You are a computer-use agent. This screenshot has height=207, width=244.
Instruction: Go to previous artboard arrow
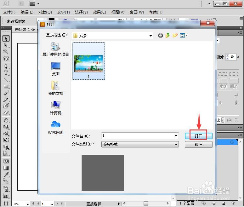tap(38, 204)
